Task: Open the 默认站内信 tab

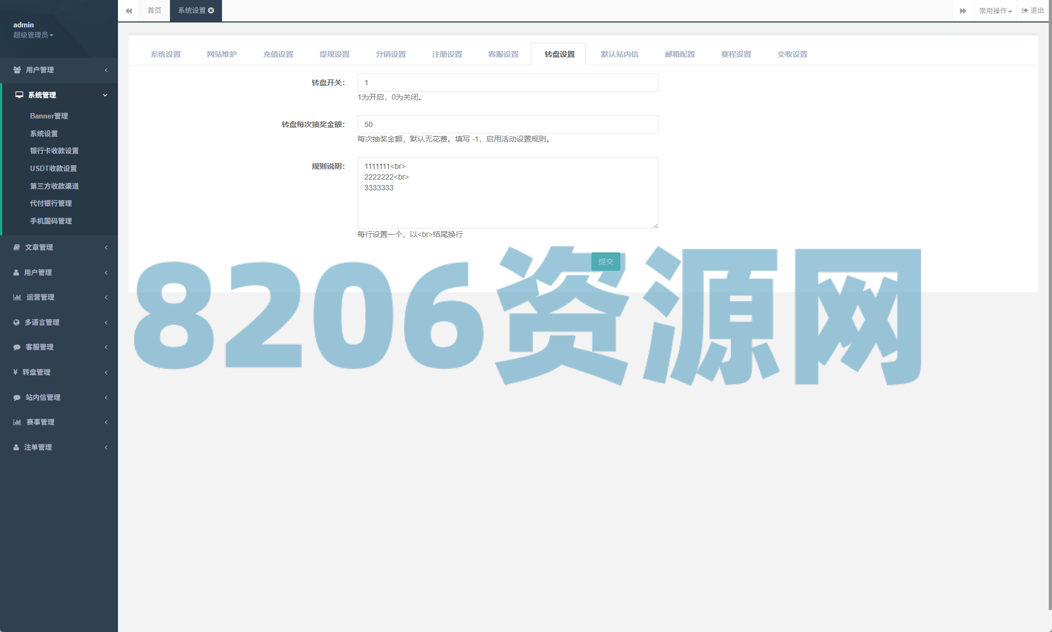Action: point(620,54)
